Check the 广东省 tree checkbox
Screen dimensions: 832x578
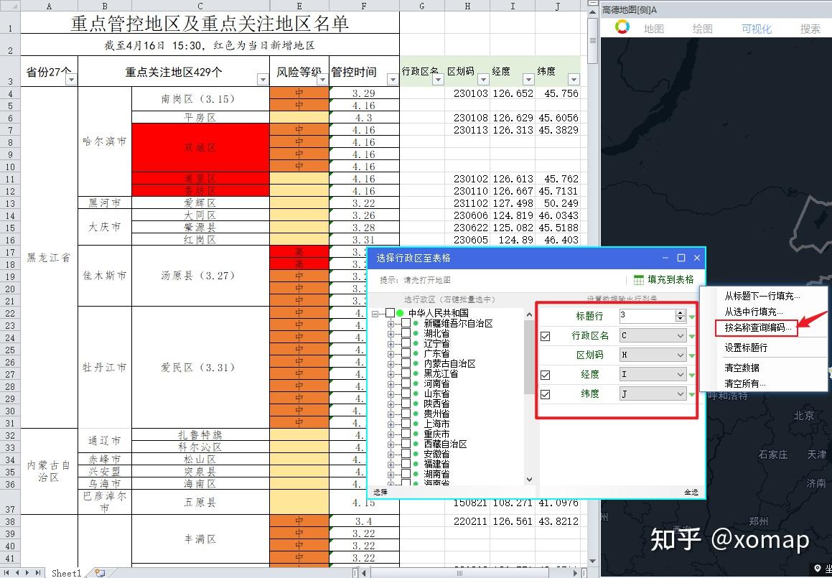coord(406,353)
